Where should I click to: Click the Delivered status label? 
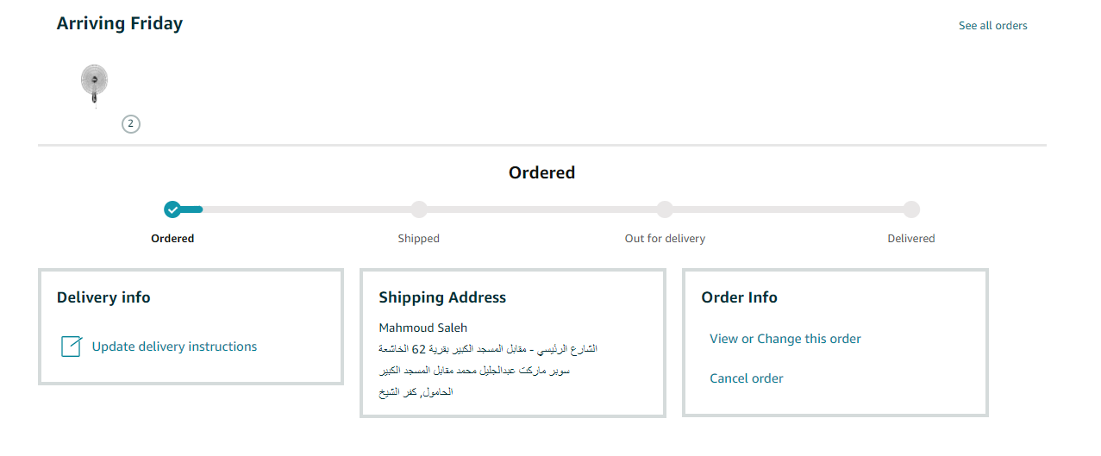pos(911,239)
